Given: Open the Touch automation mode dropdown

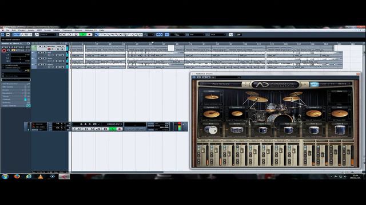Looking at the screenshot, I should tap(48, 35).
